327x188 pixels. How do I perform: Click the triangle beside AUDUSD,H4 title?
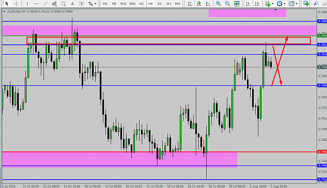point(4,11)
